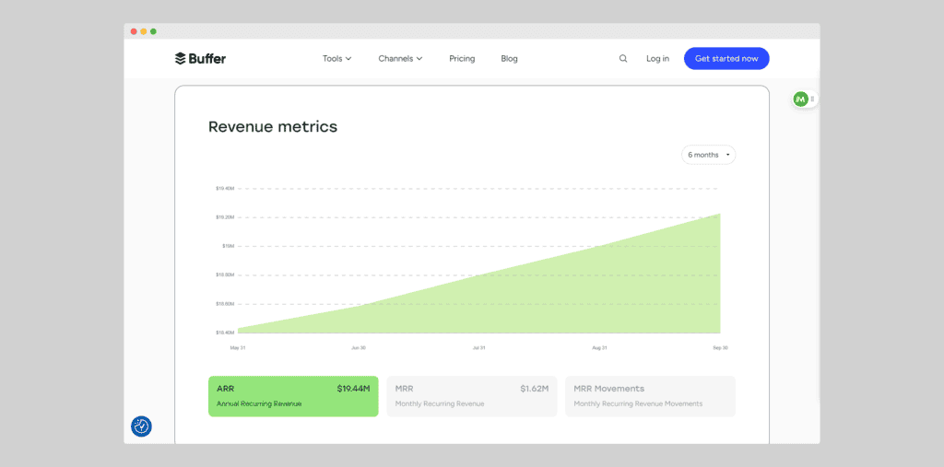Click the Revenue metrics heading
944x467 pixels.
(x=273, y=127)
